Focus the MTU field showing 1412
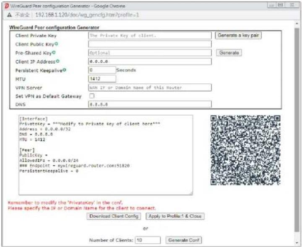This screenshot has width=302, height=247. 102,79
